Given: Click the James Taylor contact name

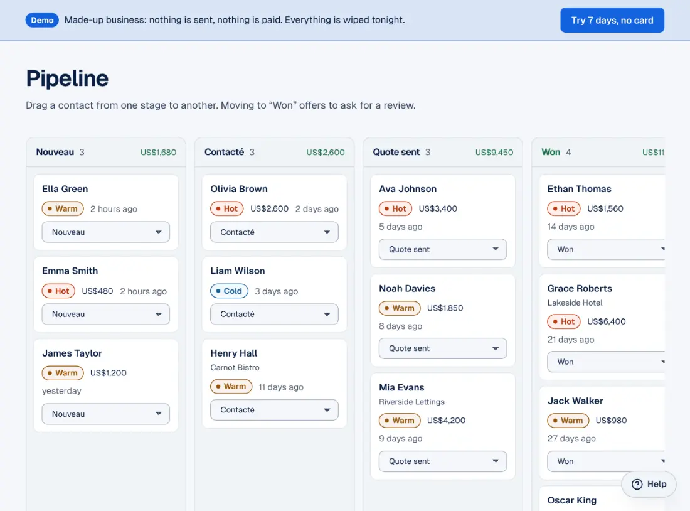Looking at the screenshot, I should (x=72, y=353).
